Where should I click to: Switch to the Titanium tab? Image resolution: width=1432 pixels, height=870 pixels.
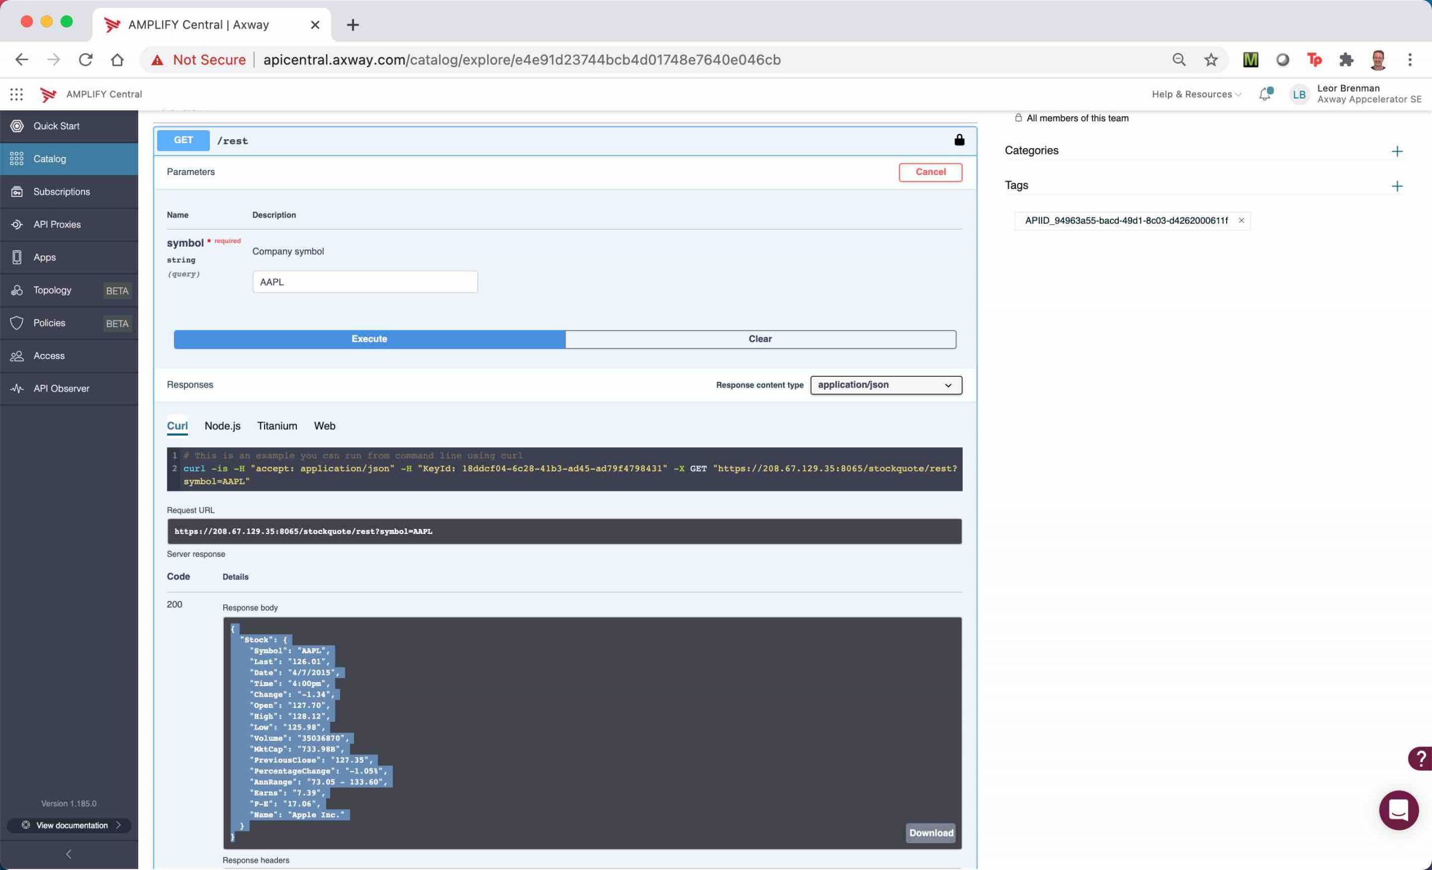pyautogui.click(x=277, y=425)
